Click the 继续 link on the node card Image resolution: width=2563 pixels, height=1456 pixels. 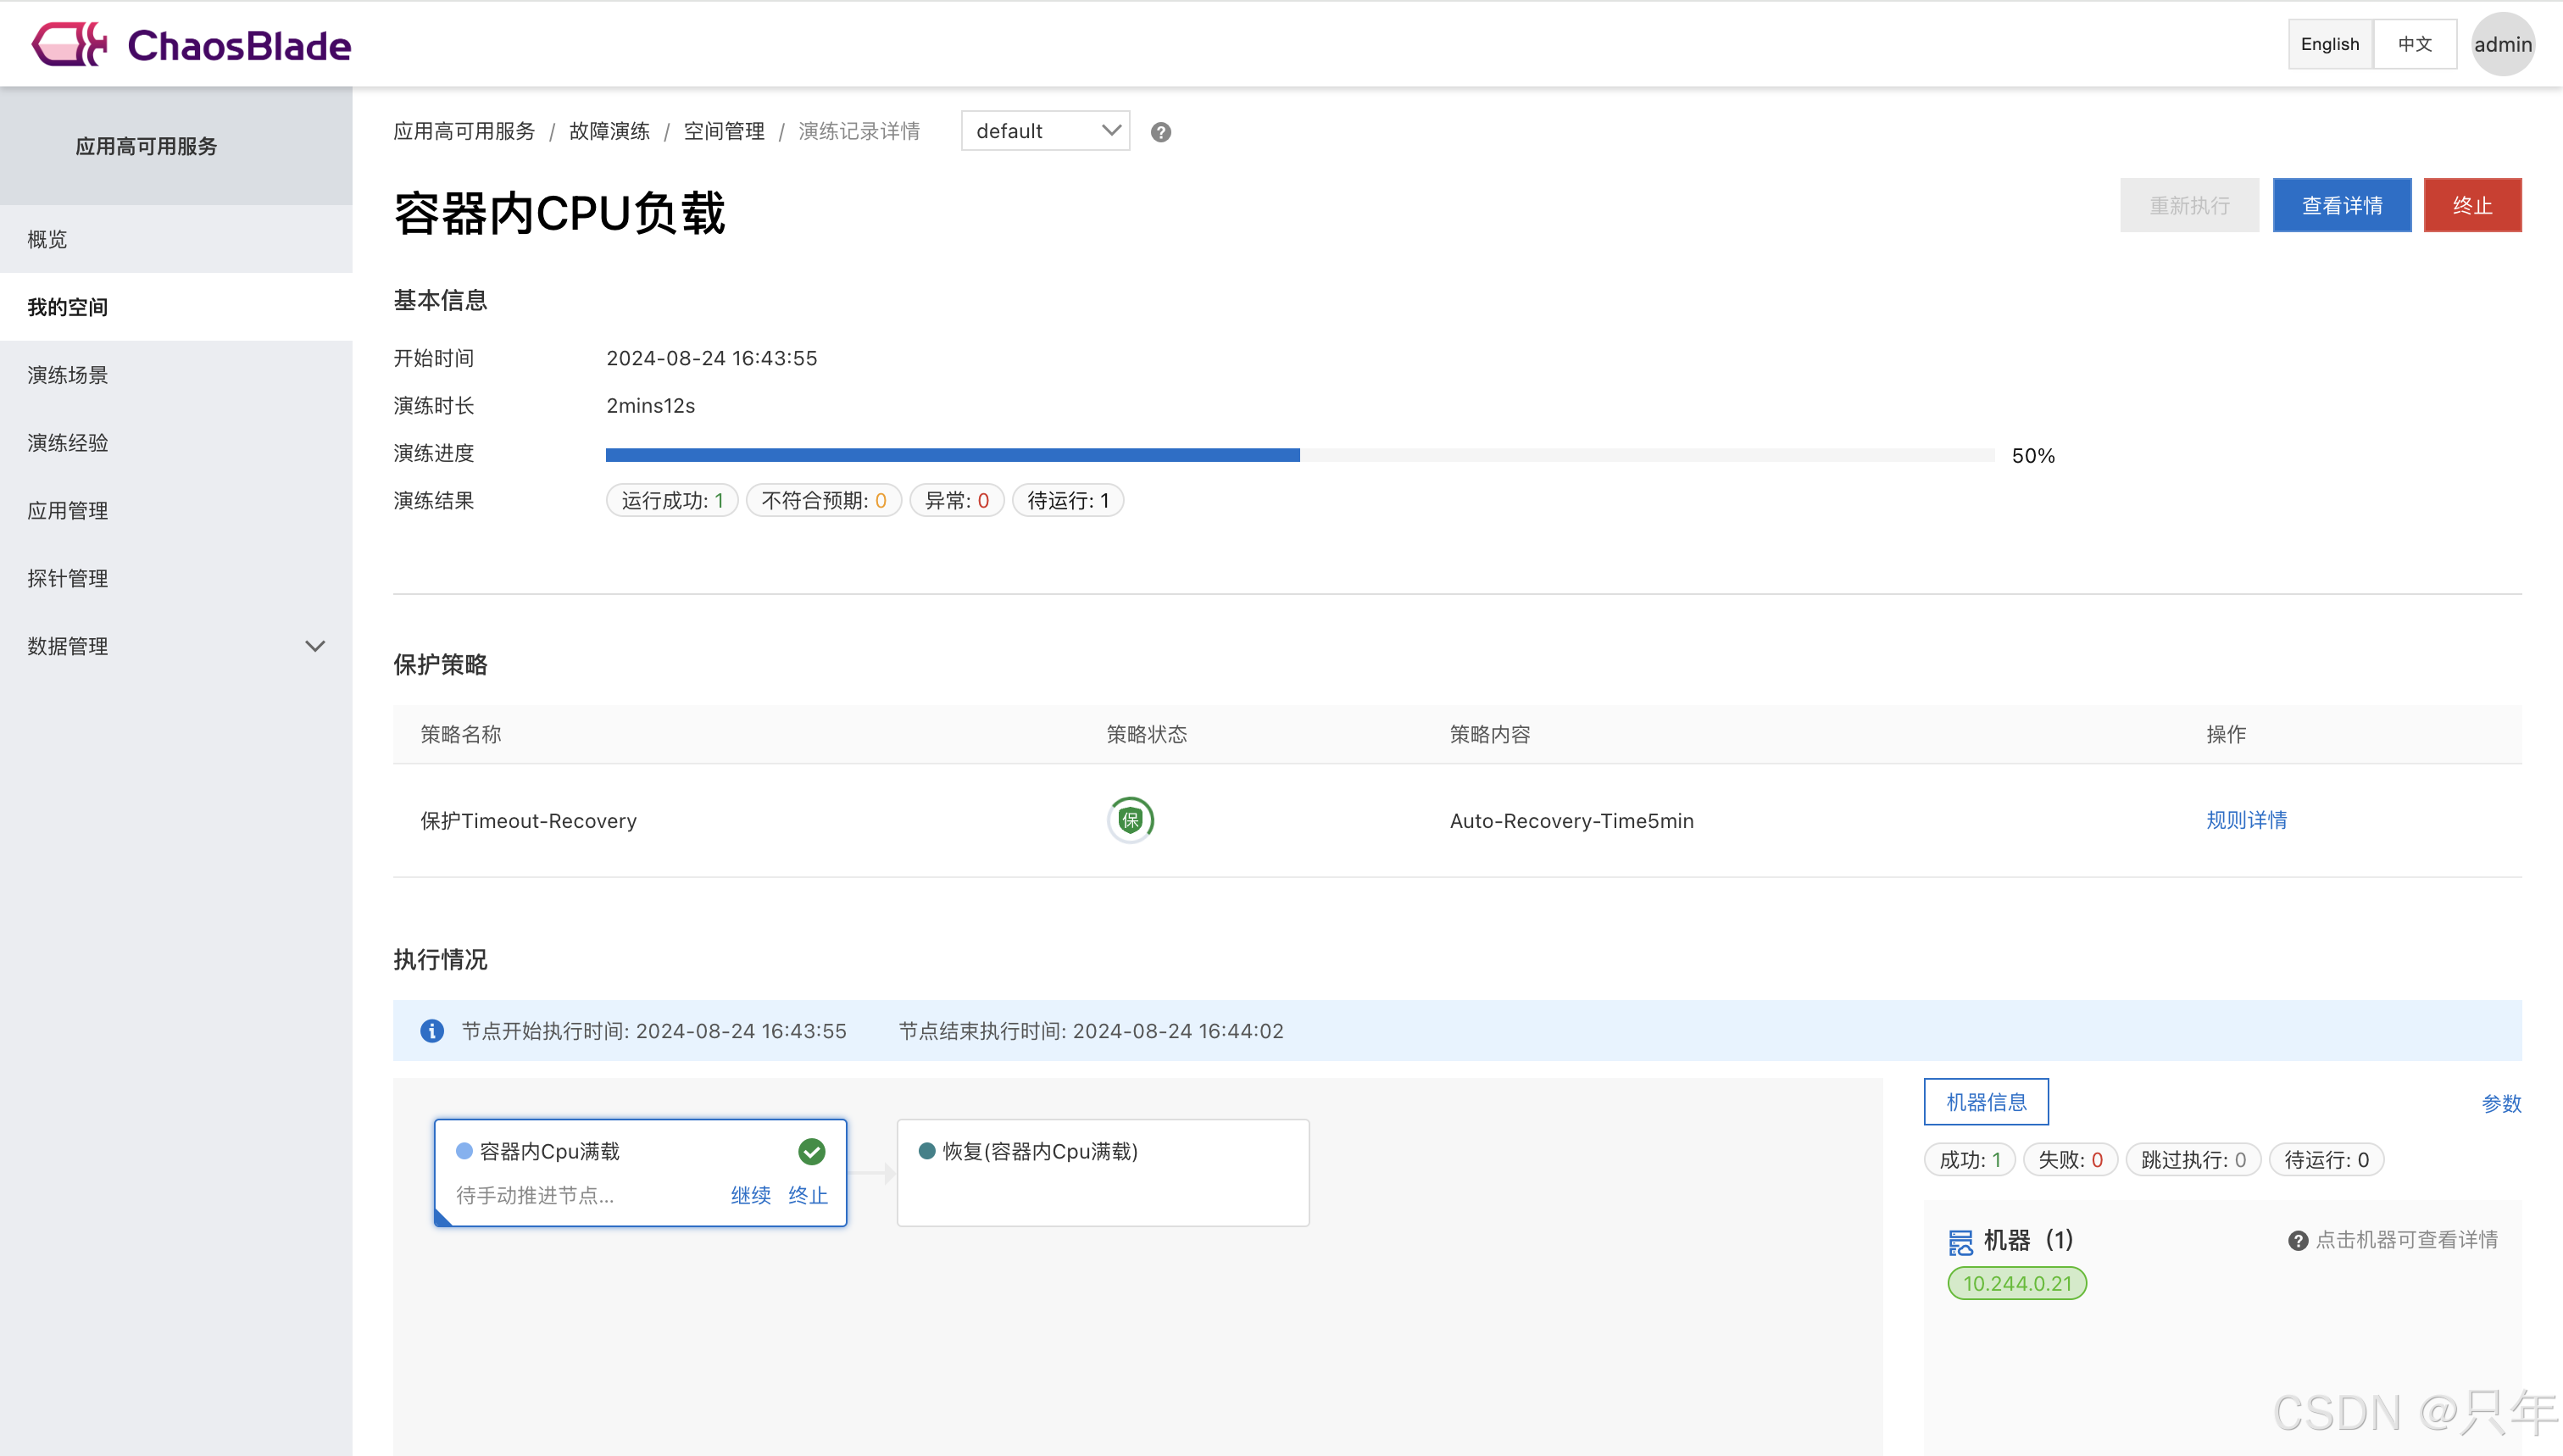pos(750,1195)
